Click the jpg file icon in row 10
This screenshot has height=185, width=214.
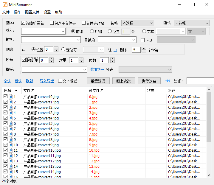click(11, 145)
